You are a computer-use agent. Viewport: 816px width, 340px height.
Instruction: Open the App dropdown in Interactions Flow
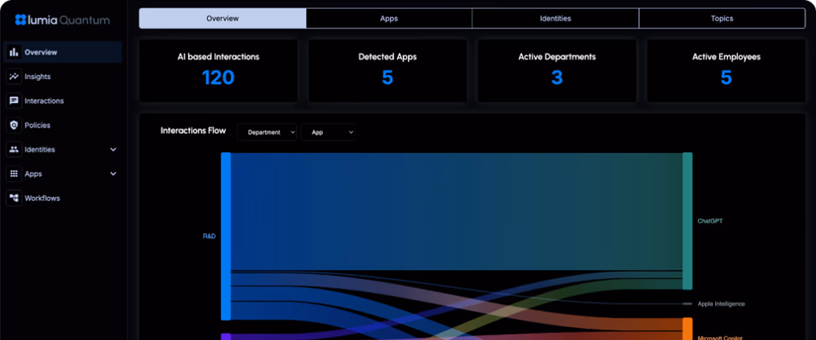coord(328,132)
